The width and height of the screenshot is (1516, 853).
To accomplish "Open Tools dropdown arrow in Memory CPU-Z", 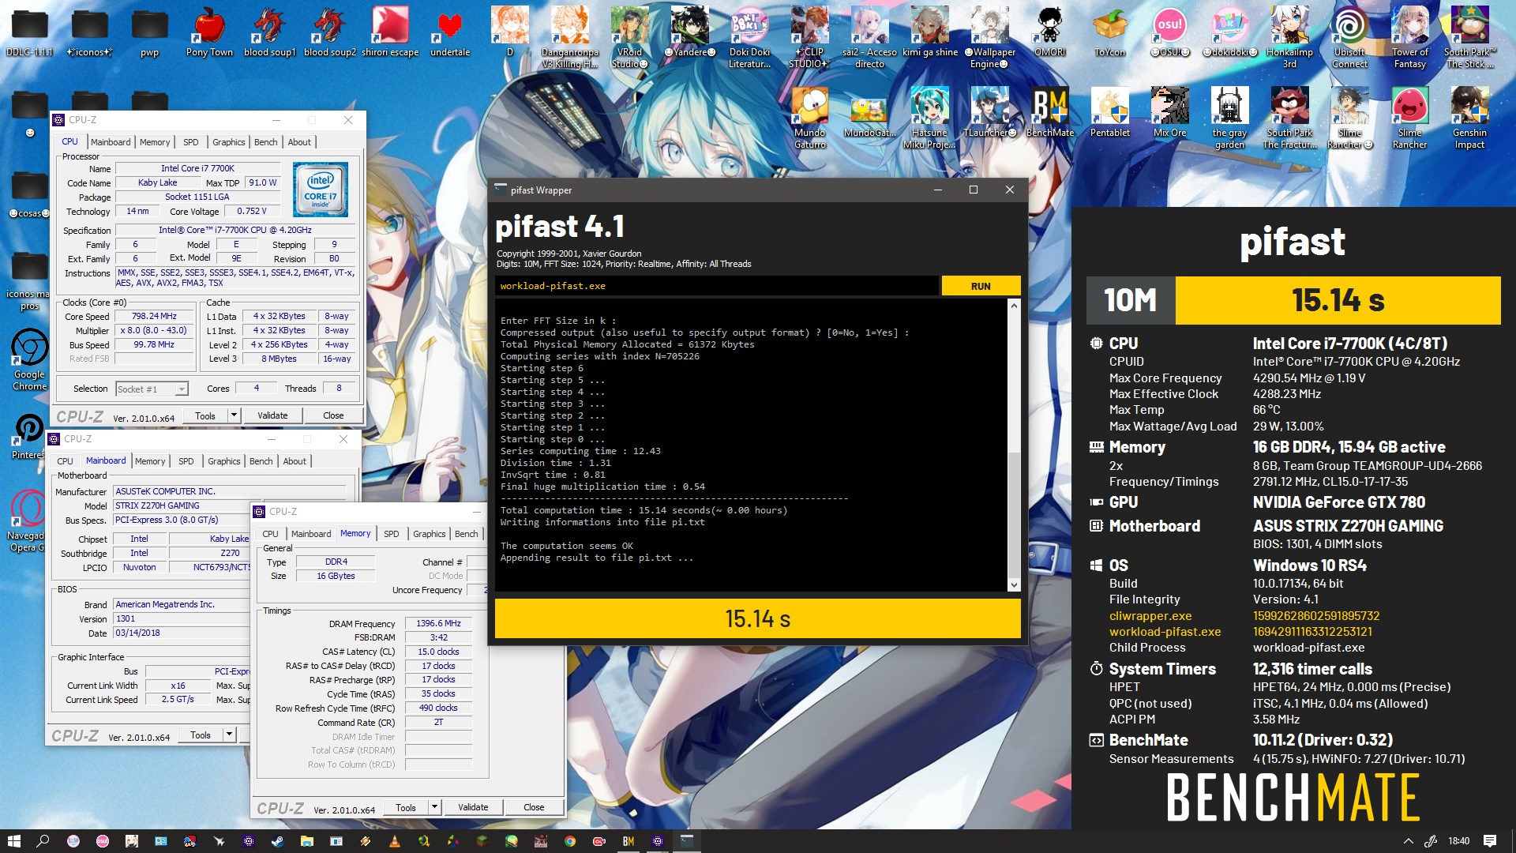I will point(434,807).
